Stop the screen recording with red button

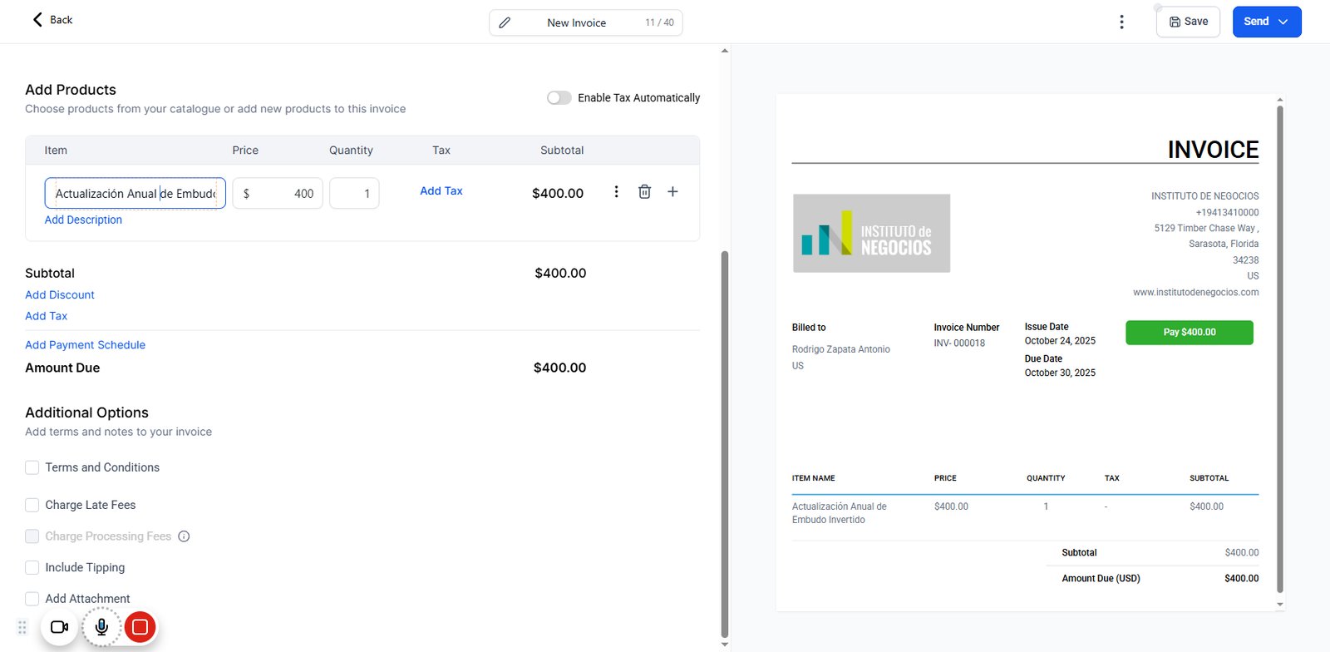pyautogui.click(x=140, y=627)
